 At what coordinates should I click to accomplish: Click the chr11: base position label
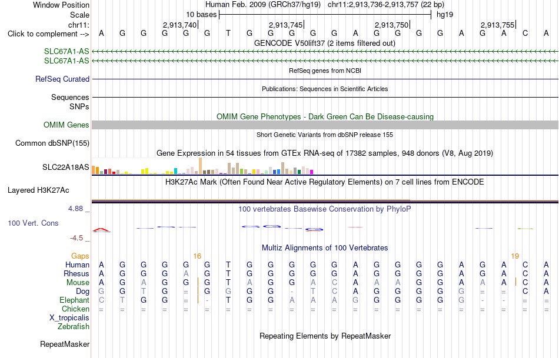point(78,25)
